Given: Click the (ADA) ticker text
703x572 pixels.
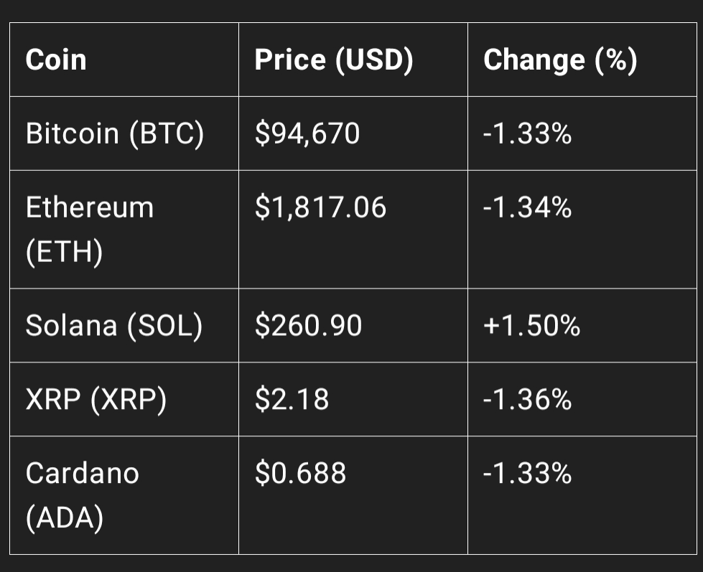Looking at the screenshot, I should pyautogui.click(x=64, y=519).
